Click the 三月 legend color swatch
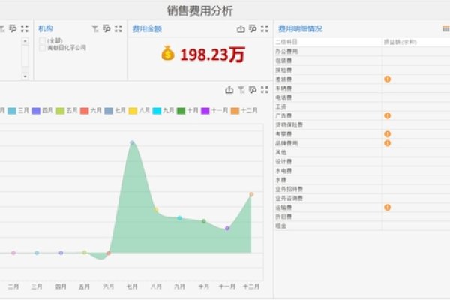The image size is (450, 300). click(12, 110)
